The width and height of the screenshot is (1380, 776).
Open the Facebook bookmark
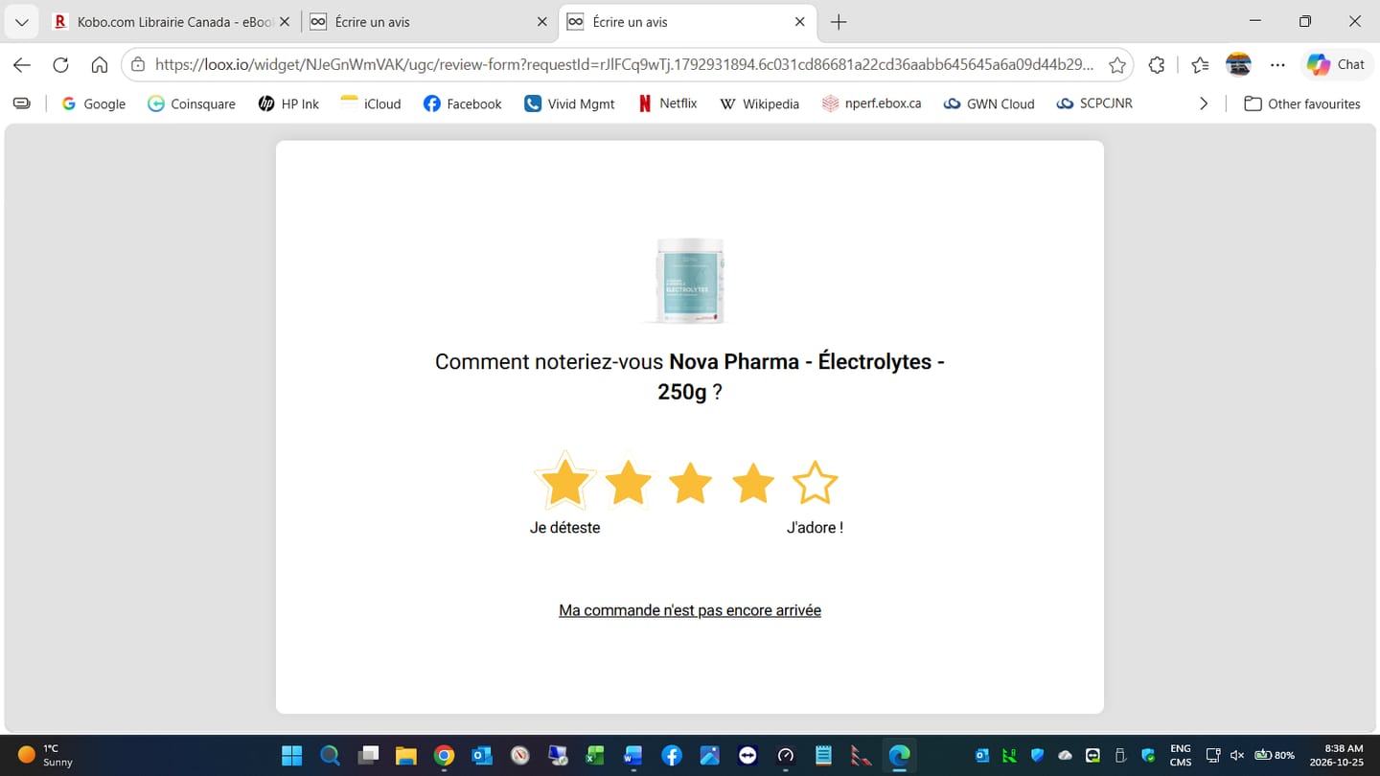[x=463, y=103]
